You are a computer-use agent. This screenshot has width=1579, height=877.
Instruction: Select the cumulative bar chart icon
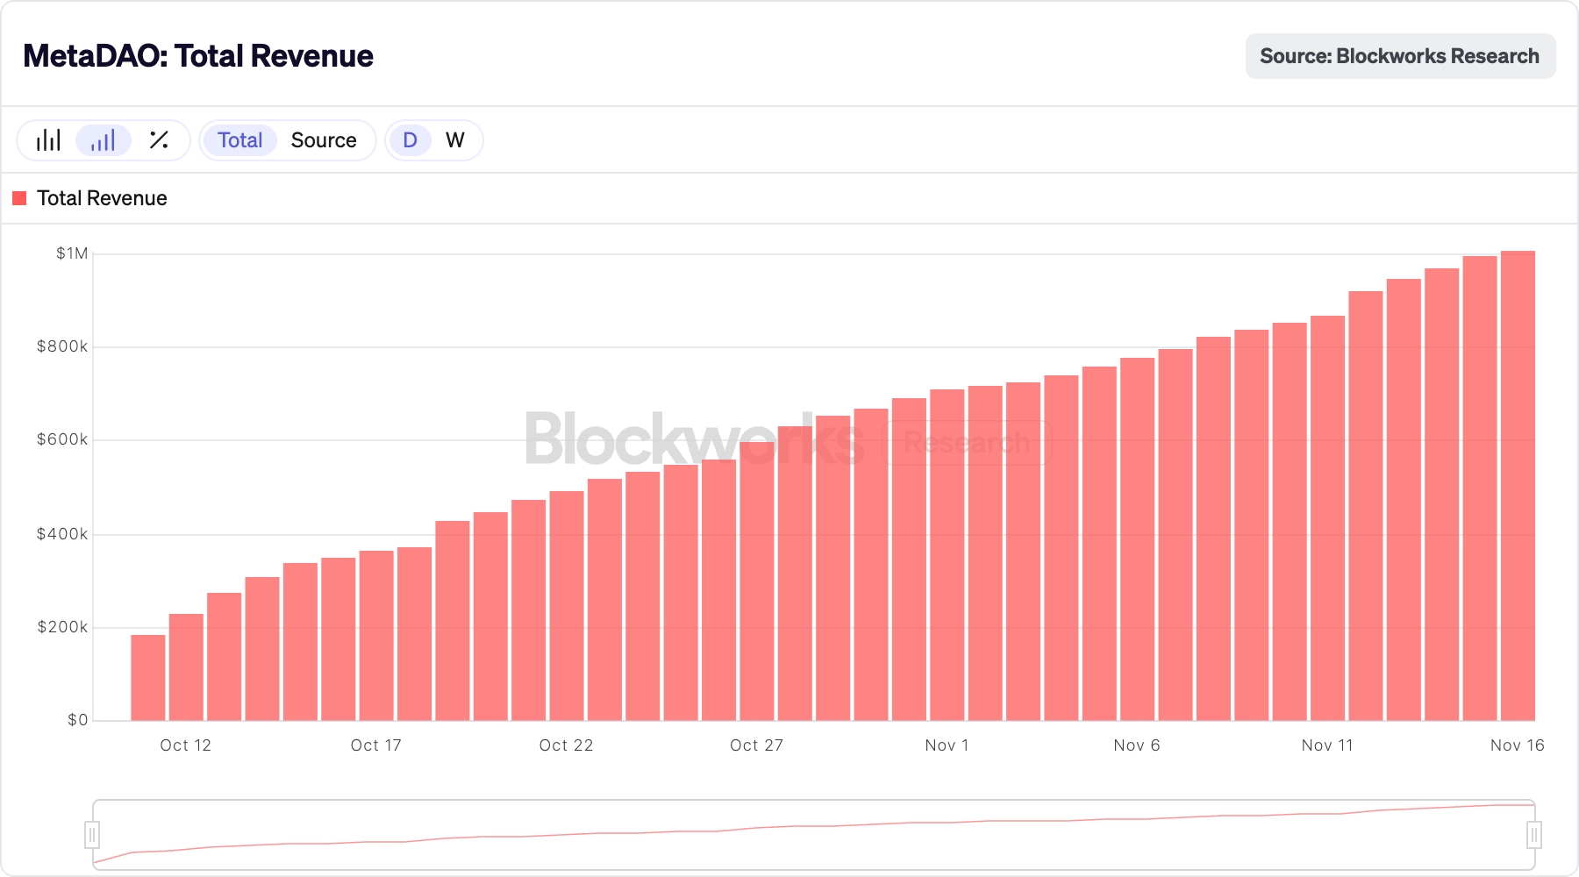click(x=103, y=140)
